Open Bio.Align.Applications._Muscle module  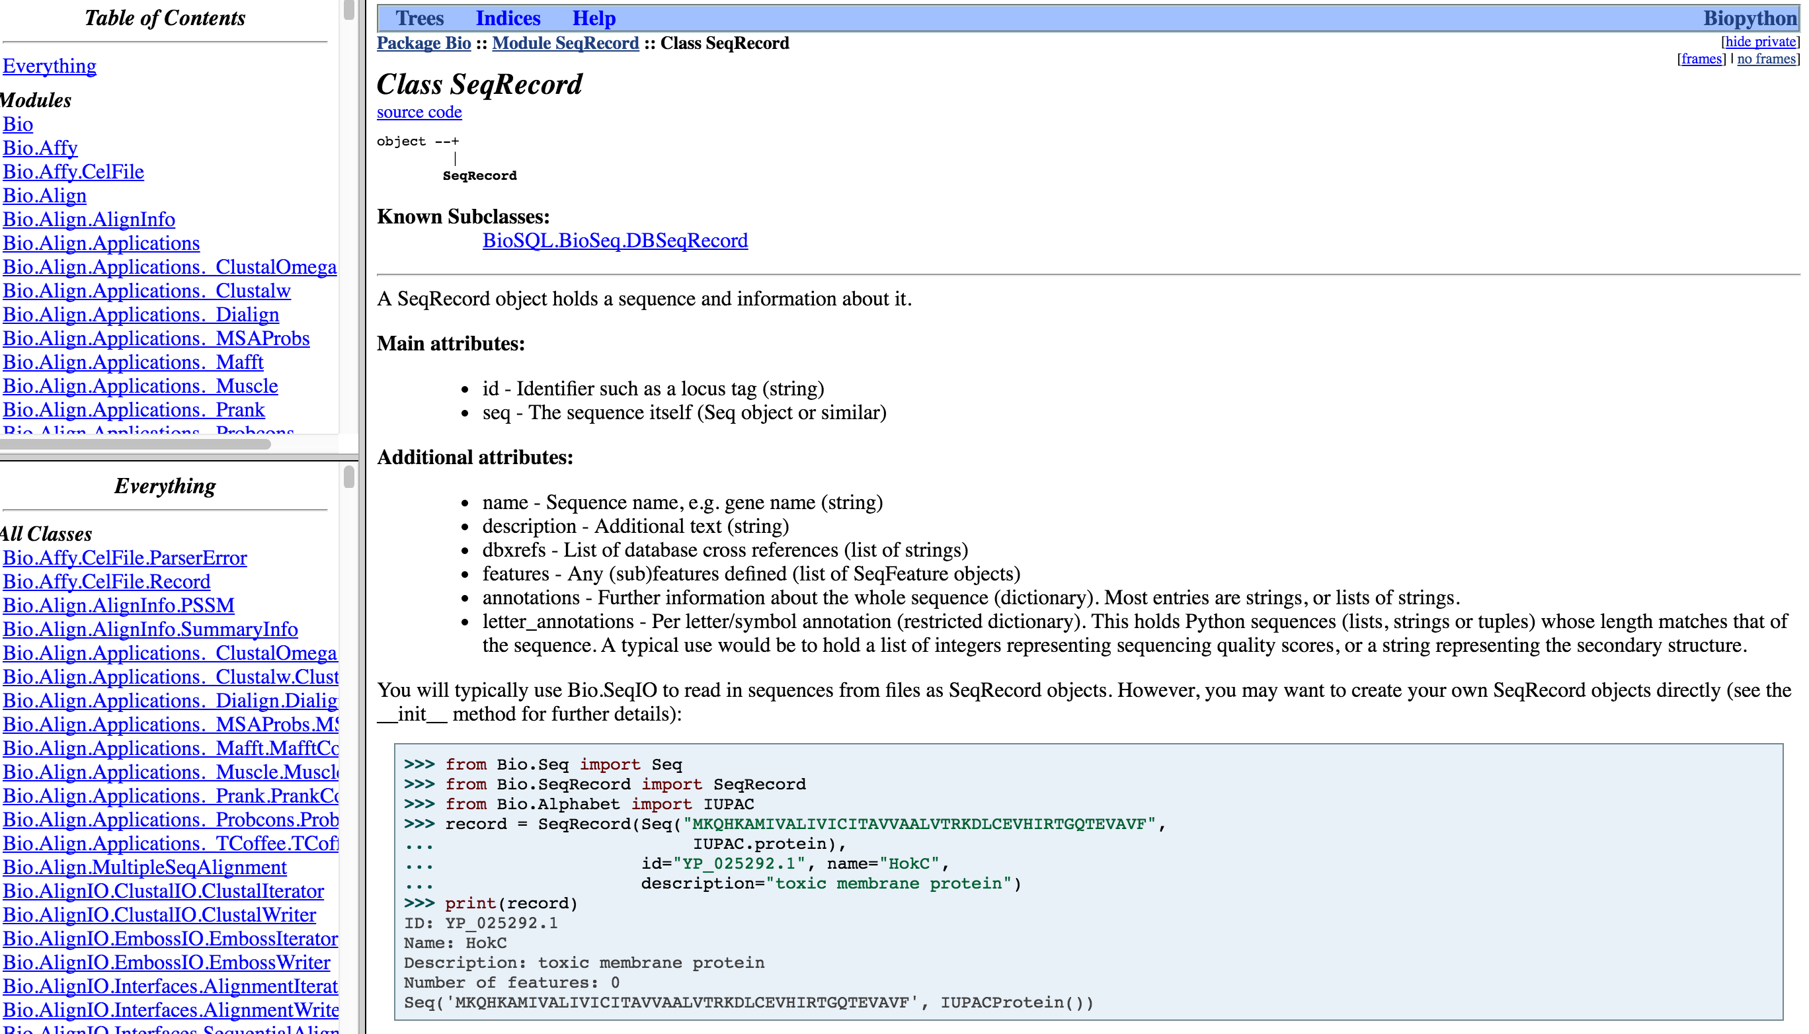pos(140,385)
